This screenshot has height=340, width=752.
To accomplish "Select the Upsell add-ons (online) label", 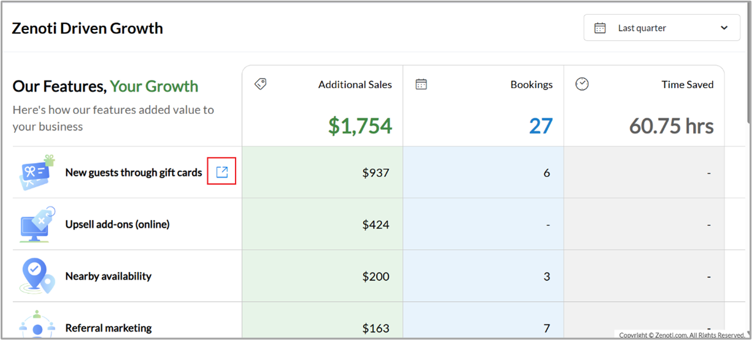I will coord(117,224).
